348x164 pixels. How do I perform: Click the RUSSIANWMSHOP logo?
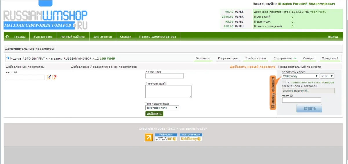(46, 19)
